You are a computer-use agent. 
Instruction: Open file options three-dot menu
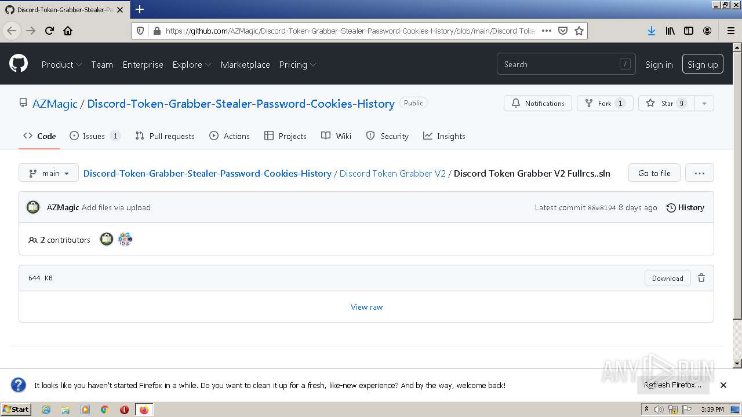699,173
